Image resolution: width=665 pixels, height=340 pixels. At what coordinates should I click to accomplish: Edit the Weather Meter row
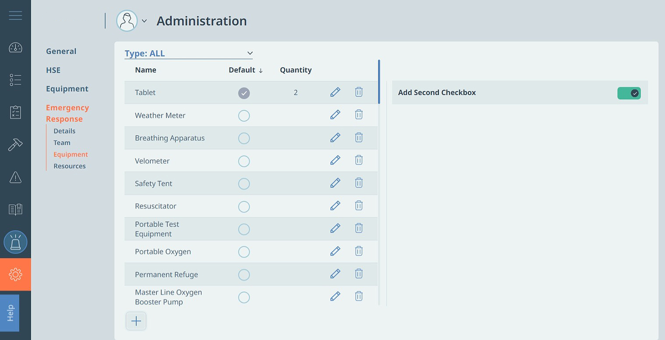pos(335,115)
